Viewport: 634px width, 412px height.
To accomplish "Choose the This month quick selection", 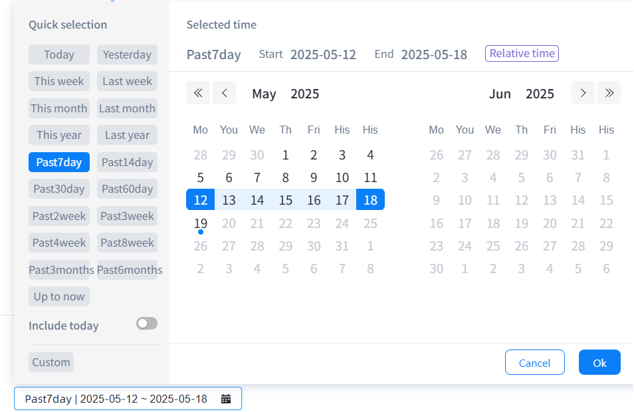I will (x=59, y=108).
